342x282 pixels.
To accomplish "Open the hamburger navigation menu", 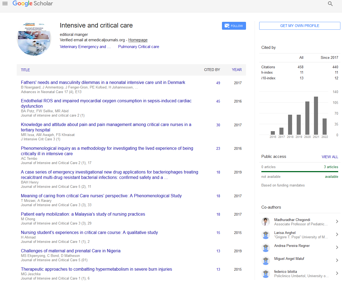I will click(5, 4).
